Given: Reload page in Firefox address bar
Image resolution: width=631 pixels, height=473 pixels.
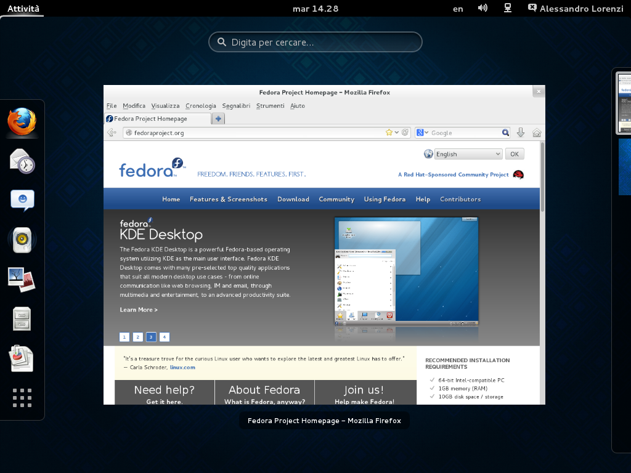Looking at the screenshot, I should tap(405, 132).
